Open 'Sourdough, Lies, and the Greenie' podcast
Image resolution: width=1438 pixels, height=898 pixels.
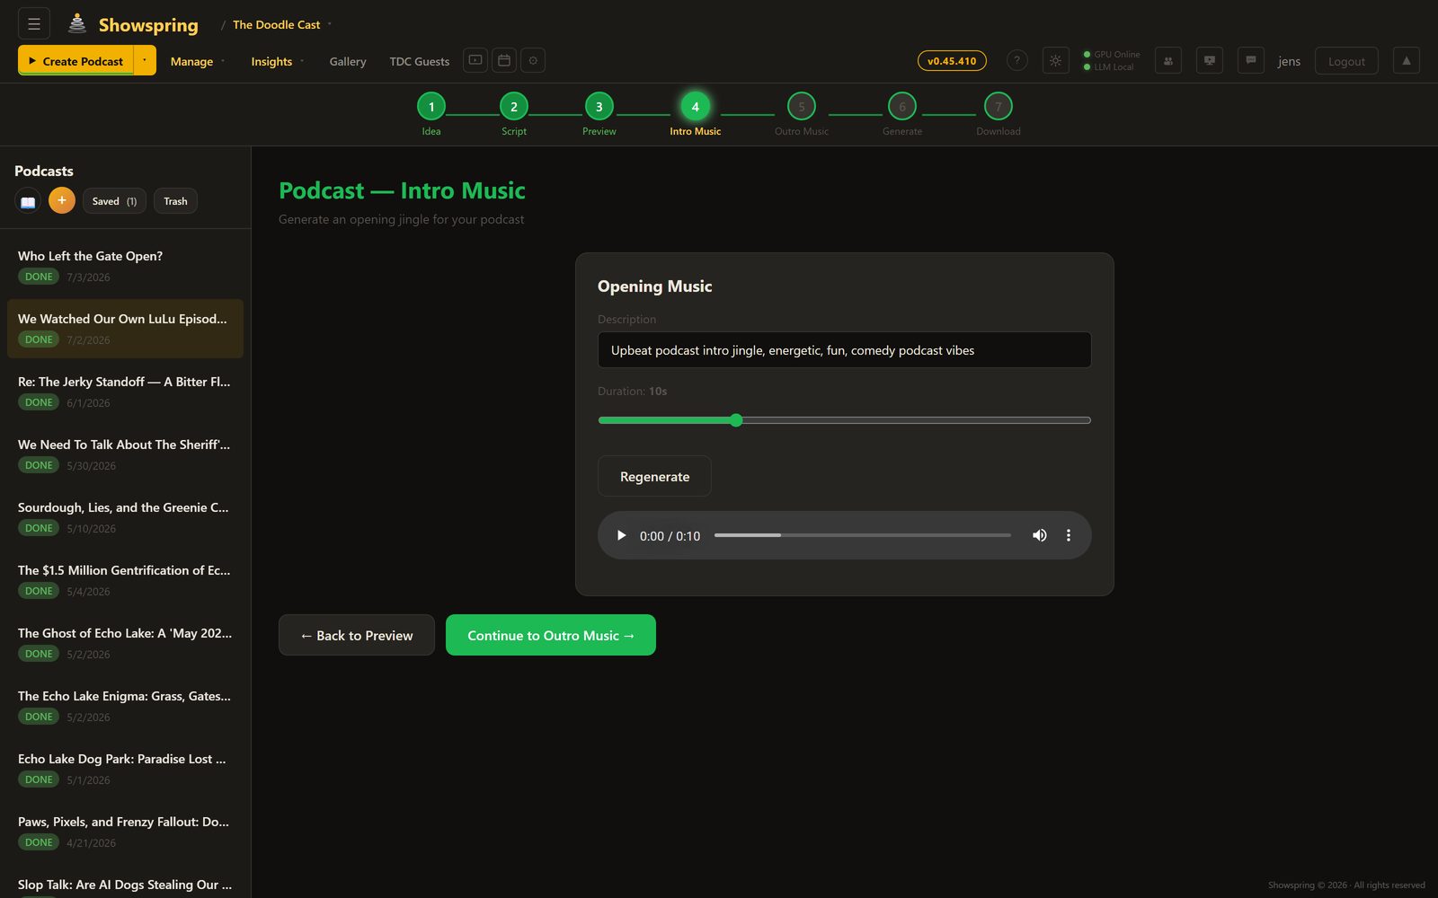[125, 517]
